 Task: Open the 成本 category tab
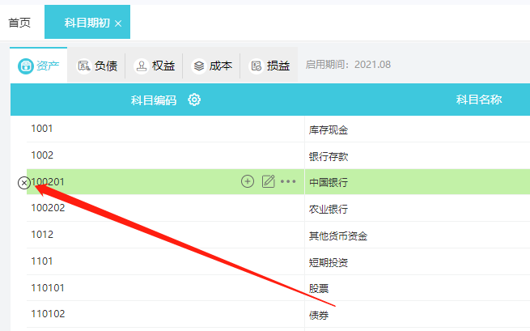pyautogui.click(x=211, y=66)
